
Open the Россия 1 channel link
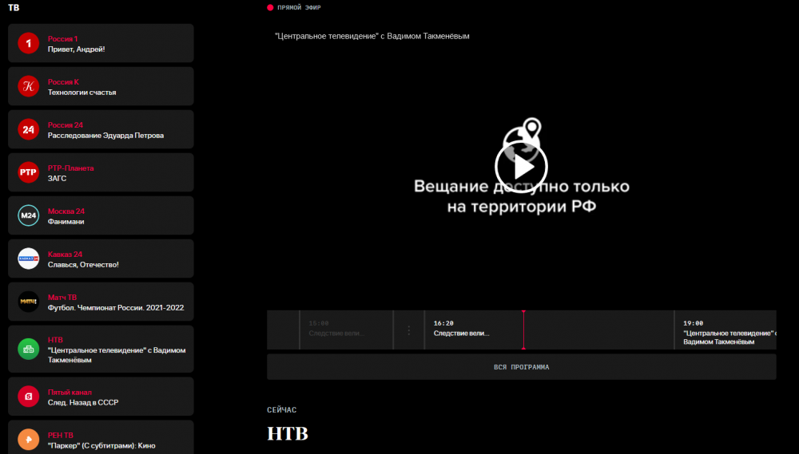(x=62, y=38)
